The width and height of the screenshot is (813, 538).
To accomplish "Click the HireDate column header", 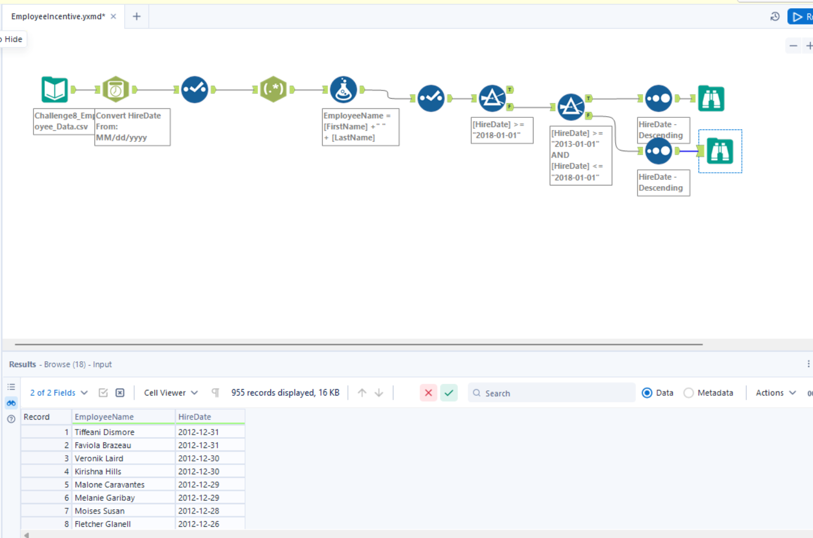I will [x=210, y=417].
